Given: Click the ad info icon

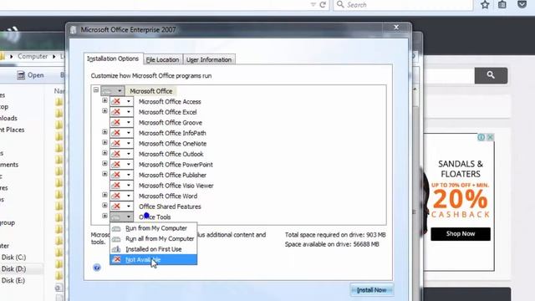Looking at the screenshot, I should pyautogui.click(x=481, y=137).
